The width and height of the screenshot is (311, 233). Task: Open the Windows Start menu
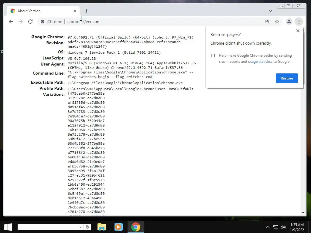point(8,227)
